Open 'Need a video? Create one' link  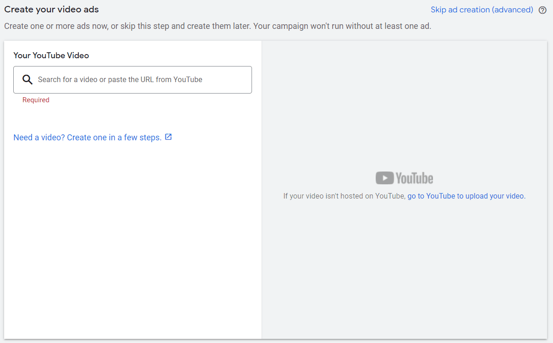point(88,138)
